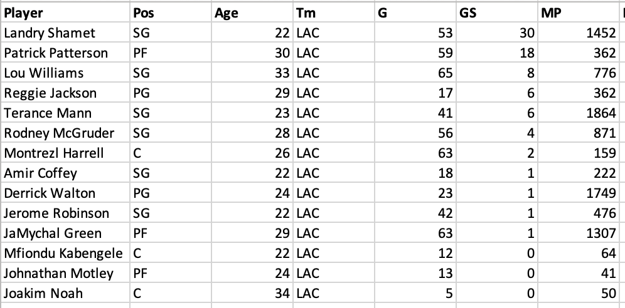Click the Montrezl Harrell cell
This screenshot has width=625, height=308.
pyautogui.click(x=65, y=153)
